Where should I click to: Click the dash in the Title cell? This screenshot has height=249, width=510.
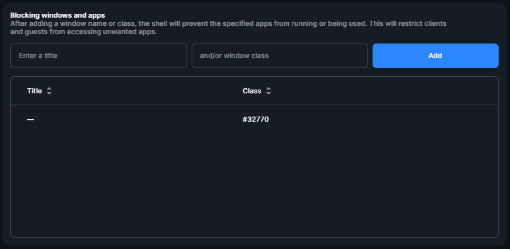click(x=30, y=120)
